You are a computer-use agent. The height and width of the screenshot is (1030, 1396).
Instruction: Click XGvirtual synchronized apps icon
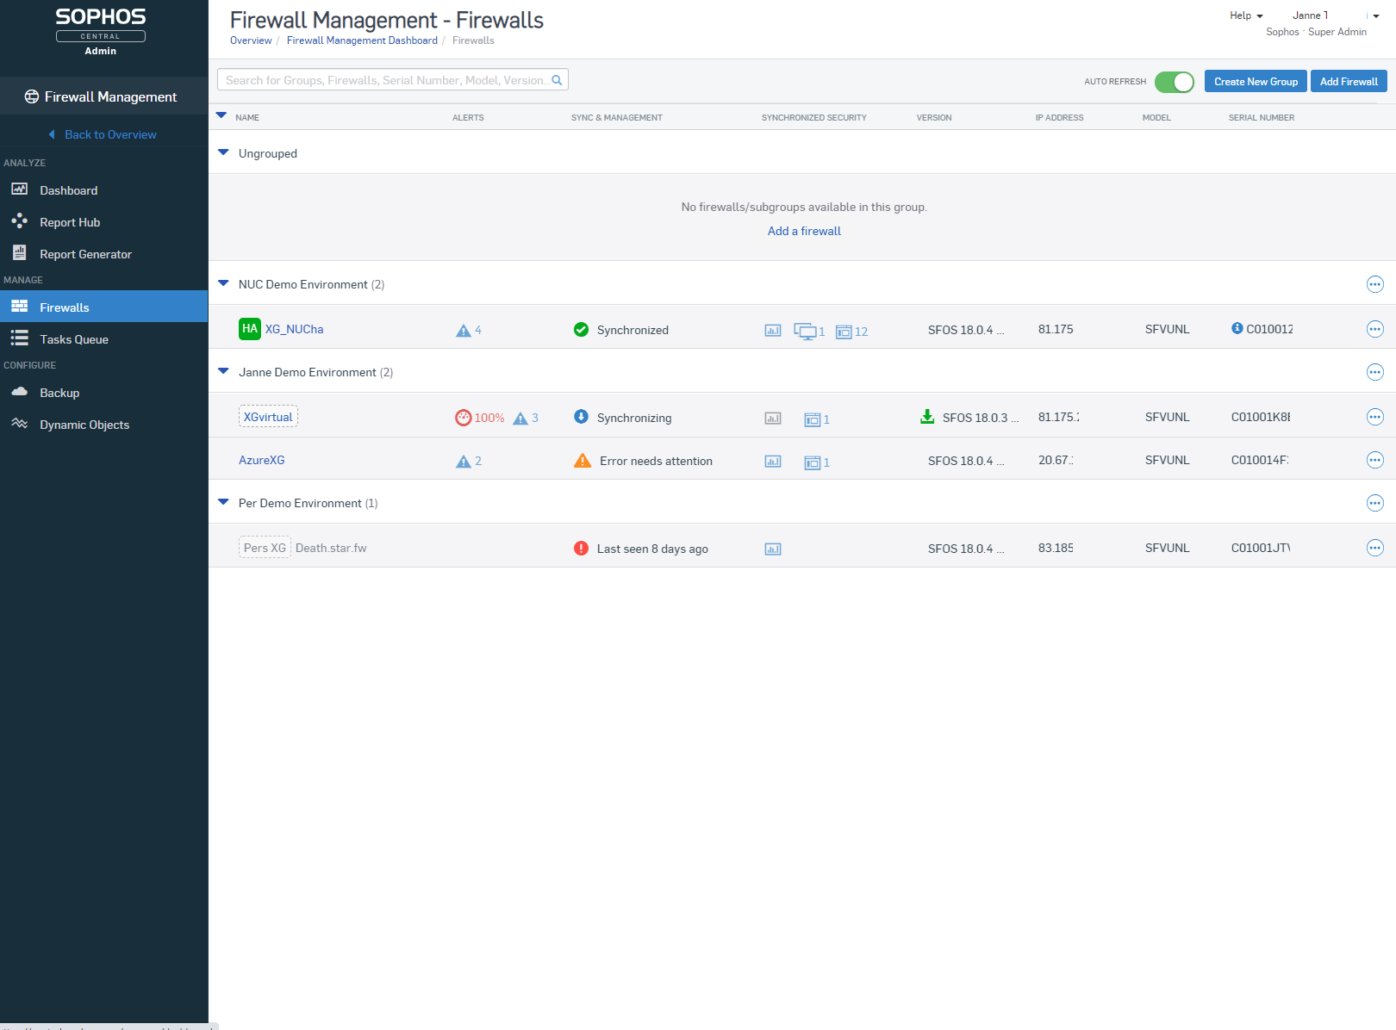point(813,419)
